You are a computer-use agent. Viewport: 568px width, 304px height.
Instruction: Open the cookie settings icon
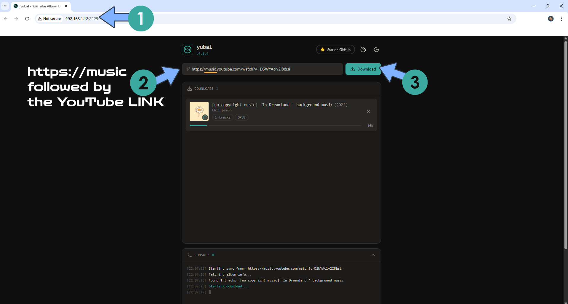pos(363,49)
